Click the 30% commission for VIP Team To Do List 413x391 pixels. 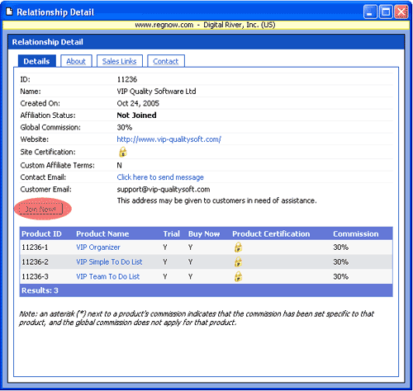click(340, 276)
